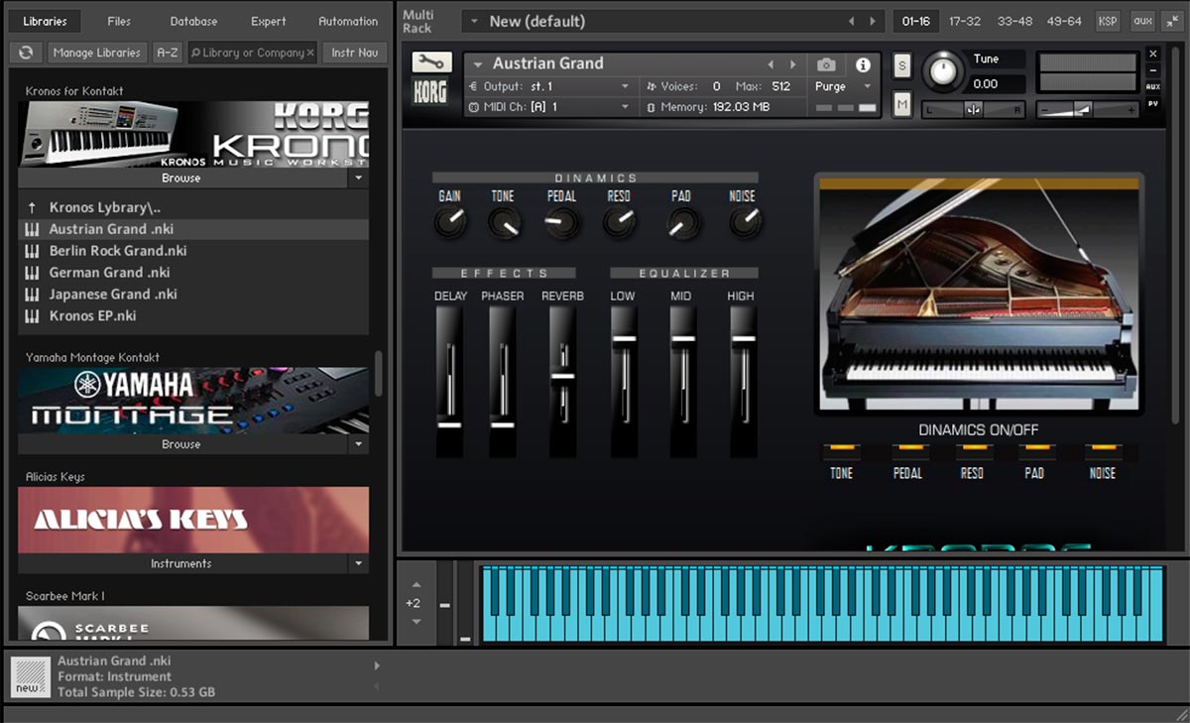Click the KORG logo icon

(x=431, y=91)
